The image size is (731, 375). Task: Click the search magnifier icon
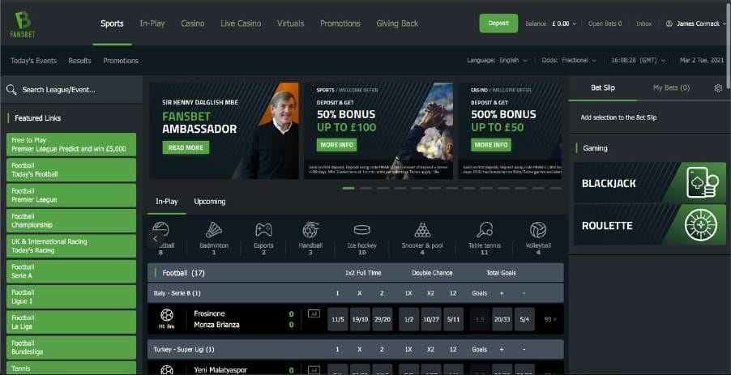[11, 89]
